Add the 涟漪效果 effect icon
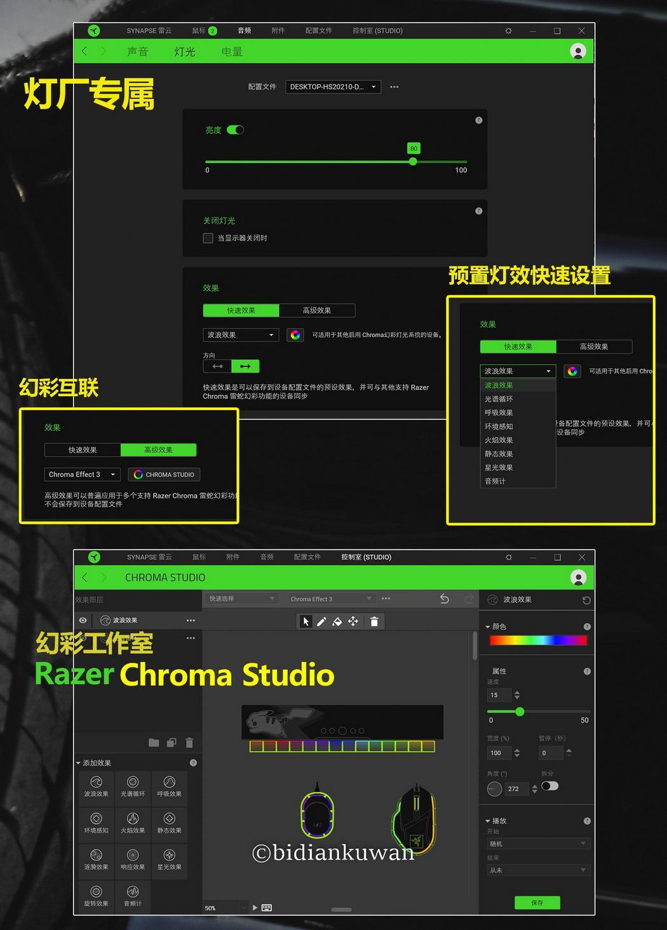 pyautogui.click(x=97, y=860)
